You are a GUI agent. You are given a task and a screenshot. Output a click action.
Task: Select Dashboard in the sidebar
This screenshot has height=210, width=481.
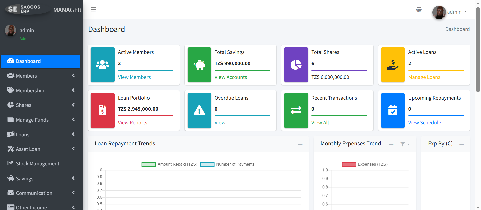40,61
